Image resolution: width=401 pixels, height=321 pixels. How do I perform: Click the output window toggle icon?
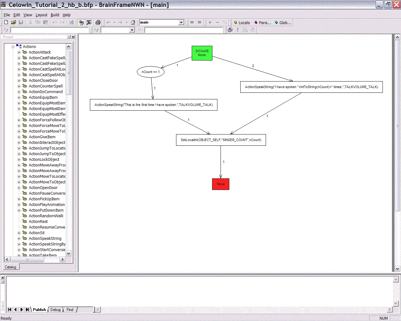89,22
